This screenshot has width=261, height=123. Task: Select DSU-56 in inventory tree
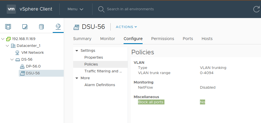tap(33, 73)
